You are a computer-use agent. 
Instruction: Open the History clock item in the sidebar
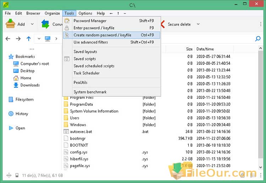(11, 114)
